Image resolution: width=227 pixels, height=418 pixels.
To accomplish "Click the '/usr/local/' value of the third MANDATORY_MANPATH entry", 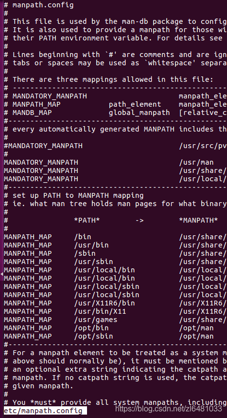I will (203, 179).
